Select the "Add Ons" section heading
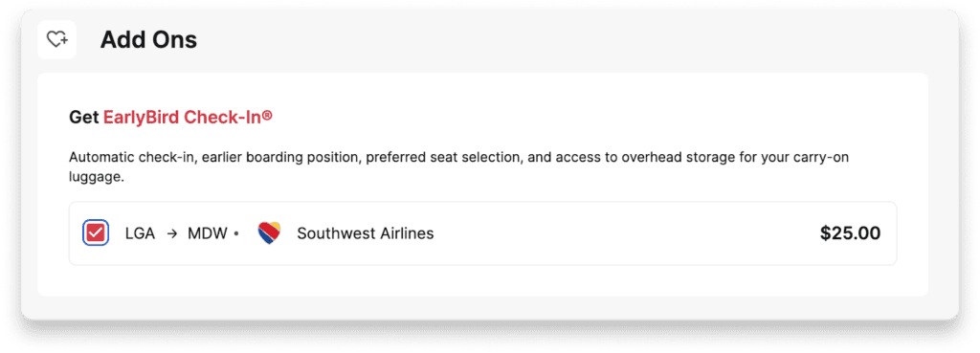The height and width of the screenshot is (353, 980). pyautogui.click(x=148, y=40)
